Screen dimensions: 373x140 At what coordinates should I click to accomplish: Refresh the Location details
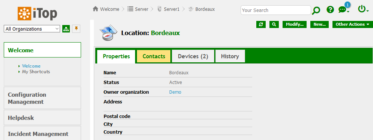pyautogui.click(x=261, y=24)
